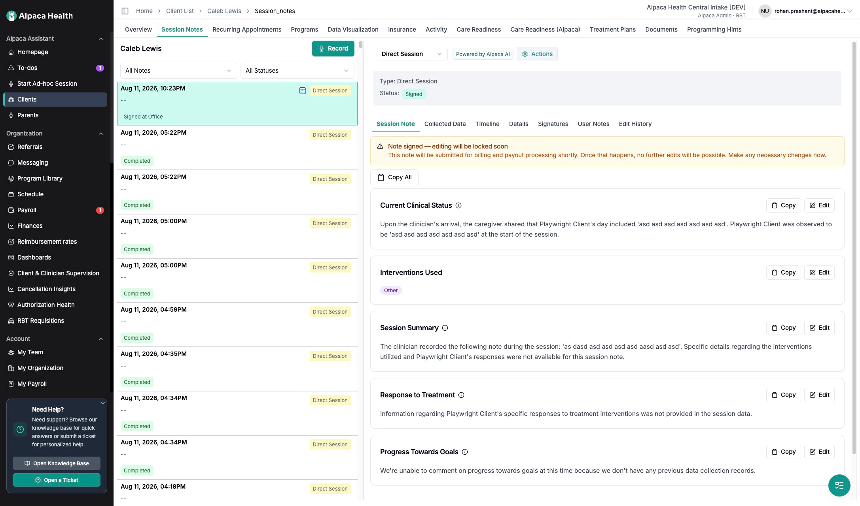Image resolution: width=860 pixels, height=506 pixels.
Task: Collapse the Need Help panel
Action: click(102, 403)
